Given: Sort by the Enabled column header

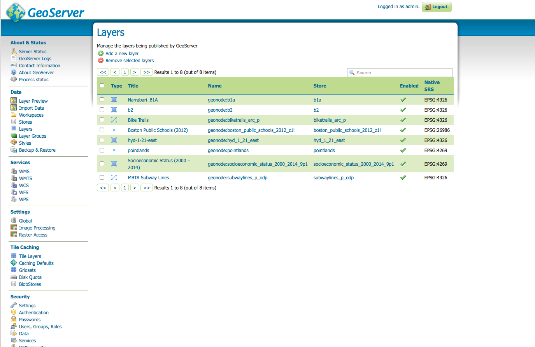Looking at the screenshot, I should [409, 86].
